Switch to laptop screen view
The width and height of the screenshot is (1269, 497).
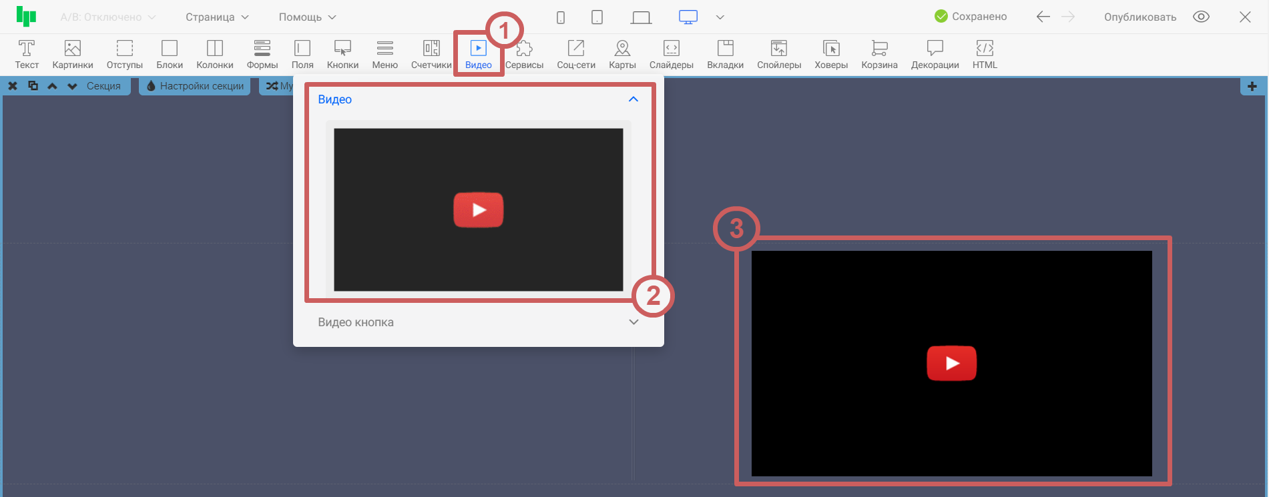pos(641,17)
